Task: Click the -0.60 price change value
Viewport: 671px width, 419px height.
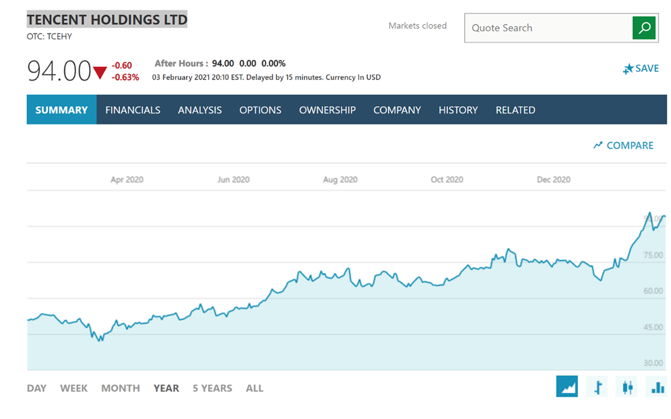Action: [x=121, y=65]
